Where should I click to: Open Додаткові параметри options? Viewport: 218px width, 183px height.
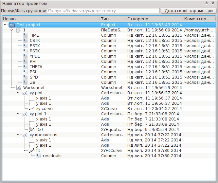188,11
